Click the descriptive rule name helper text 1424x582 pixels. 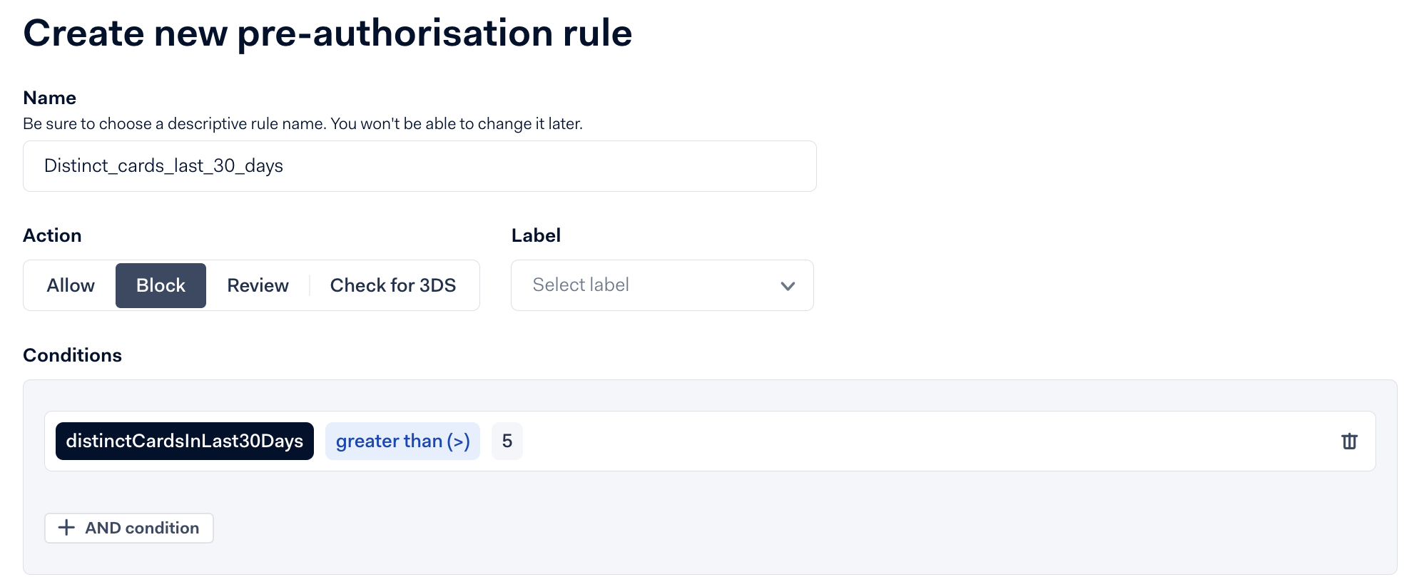coord(302,123)
